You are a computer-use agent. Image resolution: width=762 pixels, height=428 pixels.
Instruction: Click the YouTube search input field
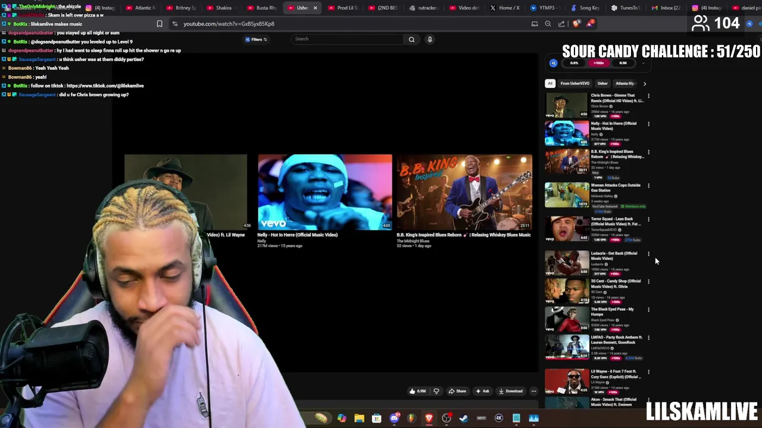[x=348, y=39]
